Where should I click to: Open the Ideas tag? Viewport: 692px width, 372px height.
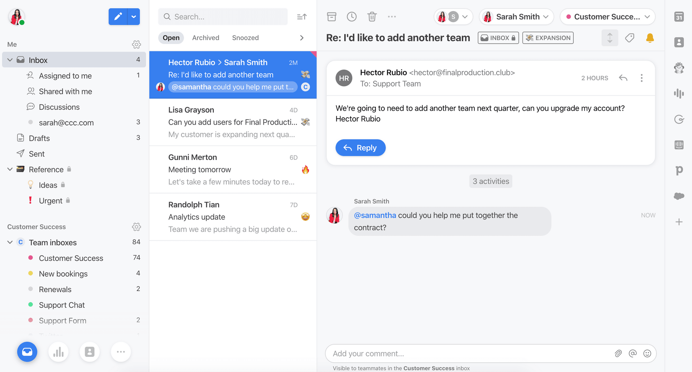point(74,185)
